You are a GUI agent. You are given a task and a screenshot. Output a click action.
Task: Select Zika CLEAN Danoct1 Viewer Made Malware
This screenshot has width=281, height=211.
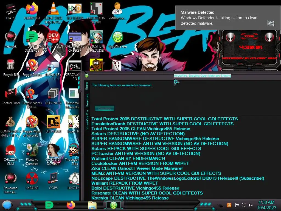click(137, 168)
